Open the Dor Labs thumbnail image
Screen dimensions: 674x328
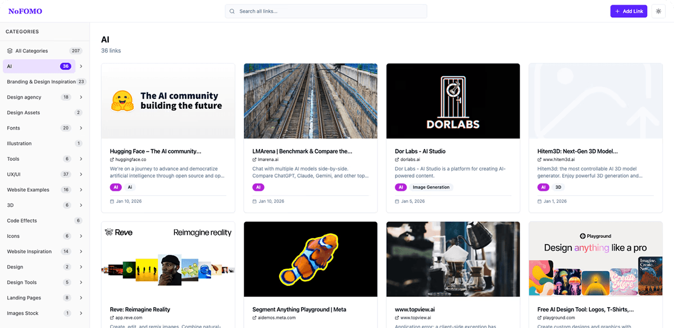click(x=453, y=101)
